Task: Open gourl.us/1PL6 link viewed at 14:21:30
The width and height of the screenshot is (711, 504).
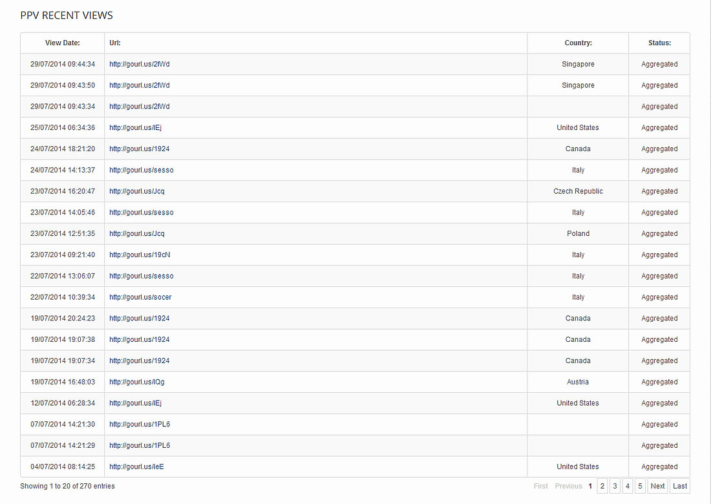Action: click(140, 425)
